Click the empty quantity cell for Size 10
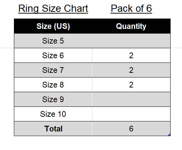 pyautogui.click(x=131, y=114)
